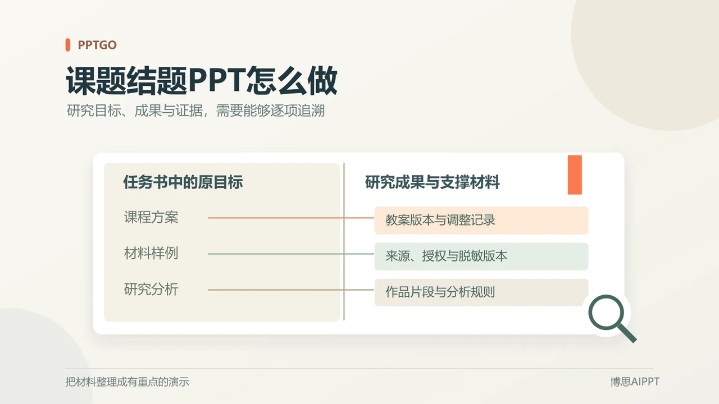Viewport: 719px width, 404px height.
Task: Click the 教案版本与调整记录 box
Action: [481, 220]
